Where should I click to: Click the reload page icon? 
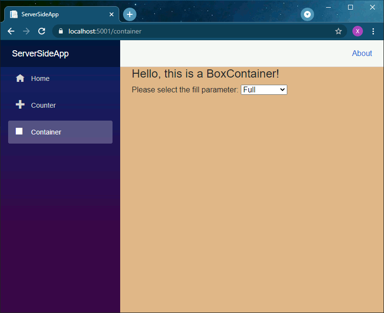(x=41, y=31)
